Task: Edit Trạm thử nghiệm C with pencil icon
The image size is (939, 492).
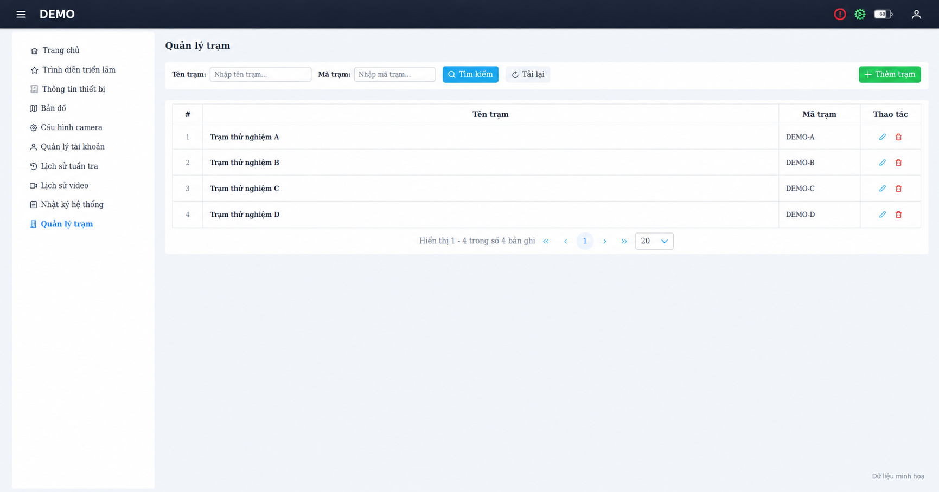Action: (883, 189)
